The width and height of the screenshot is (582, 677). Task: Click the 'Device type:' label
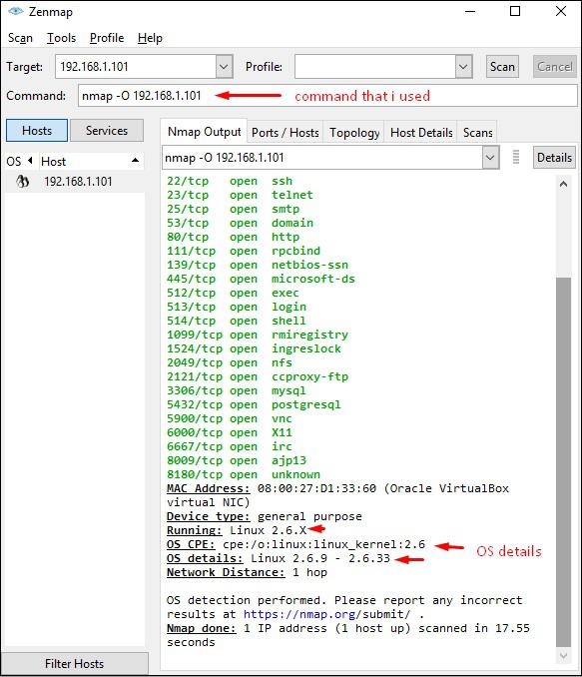208,516
